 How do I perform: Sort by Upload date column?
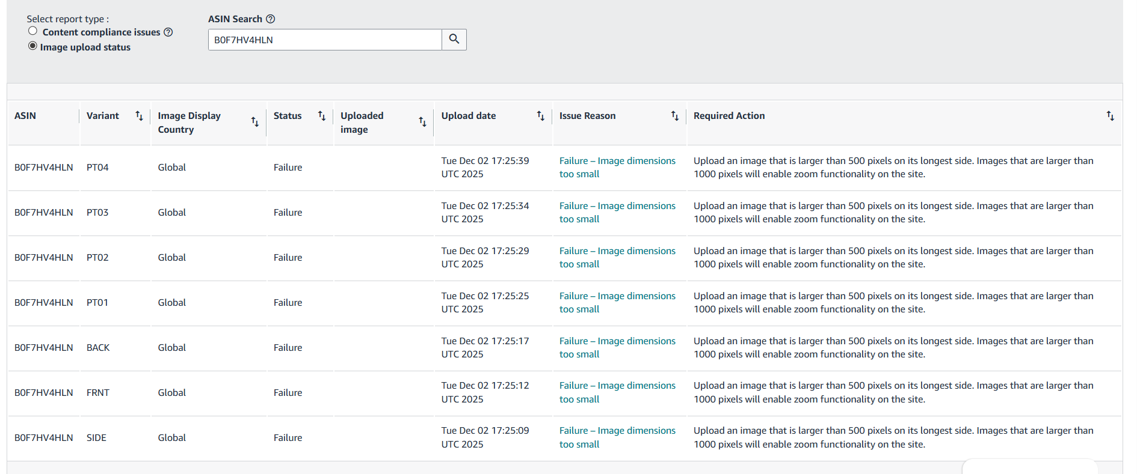point(541,115)
